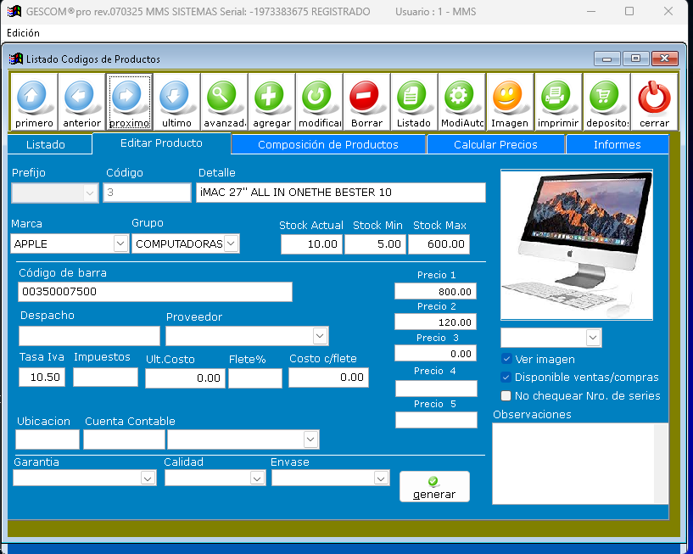The width and height of the screenshot is (693, 554).
Task: Expand the Grupo COMPUTADORAS dropdown
Action: pos(232,243)
